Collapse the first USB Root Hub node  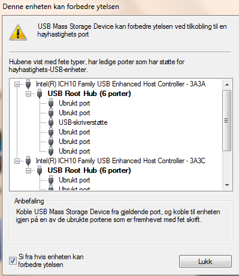pos(28,94)
